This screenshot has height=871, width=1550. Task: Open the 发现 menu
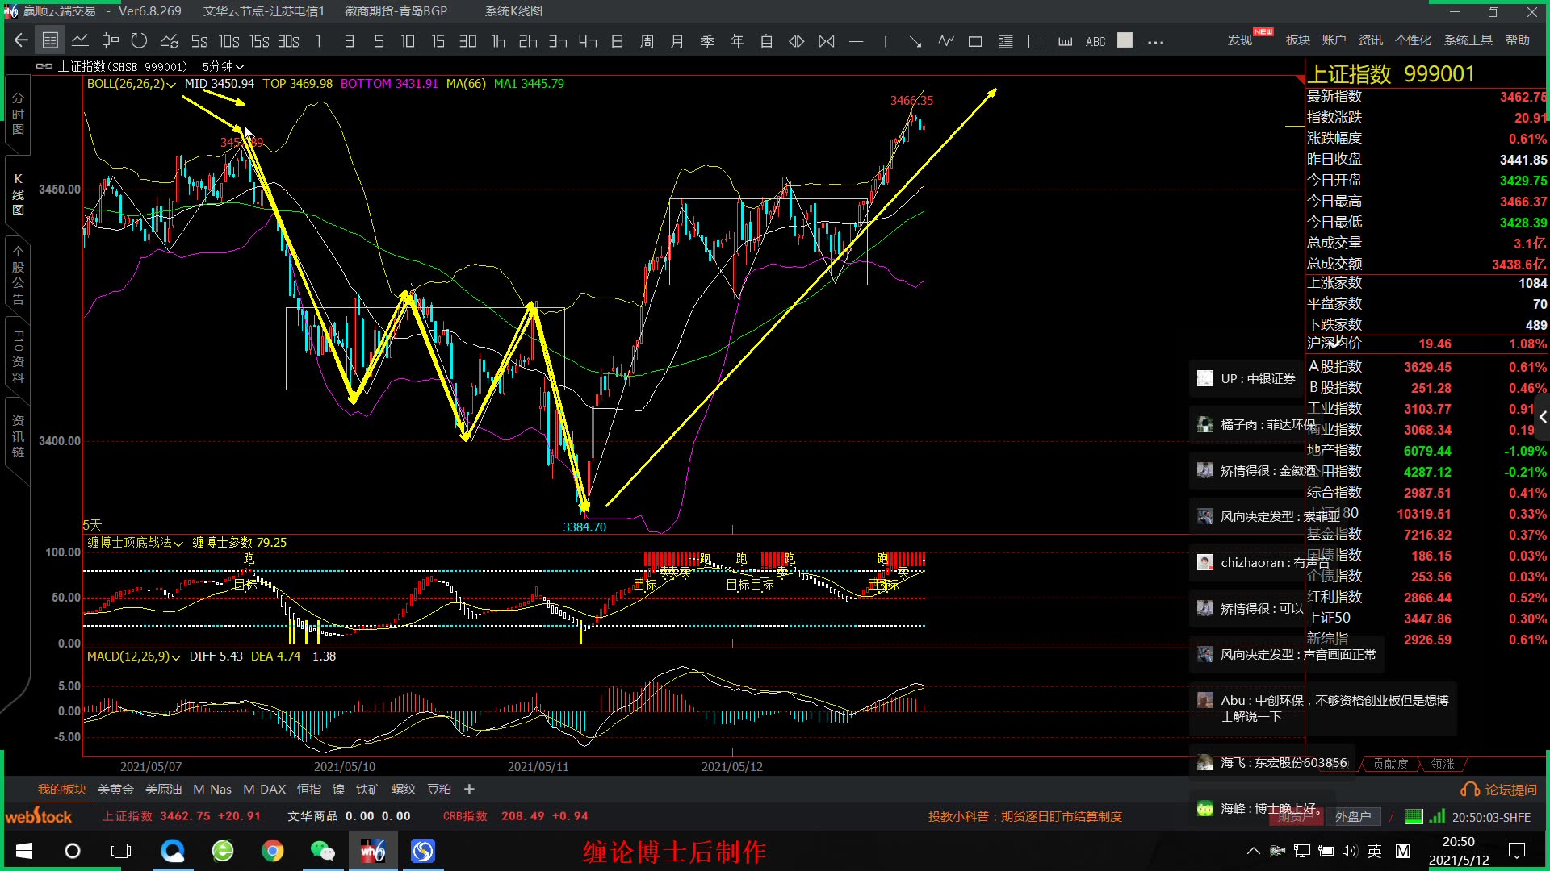pyautogui.click(x=1240, y=40)
